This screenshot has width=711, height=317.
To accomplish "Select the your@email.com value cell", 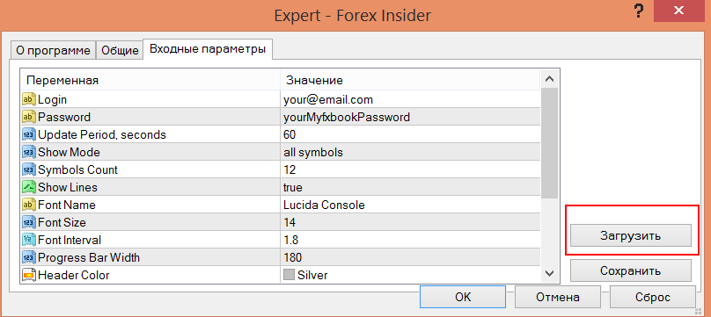I will coord(410,99).
